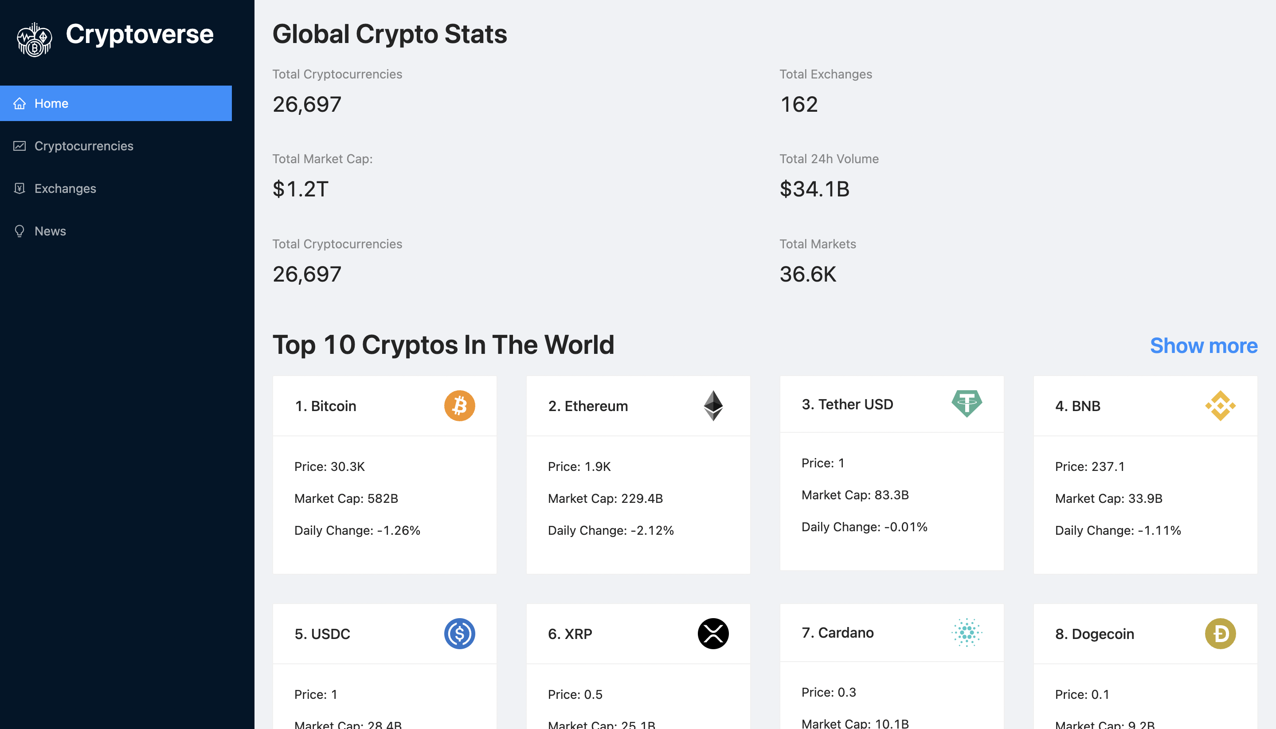Screen dimensions: 1276x729
Task: Click the Cryptoverse title link
Action: coord(140,35)
